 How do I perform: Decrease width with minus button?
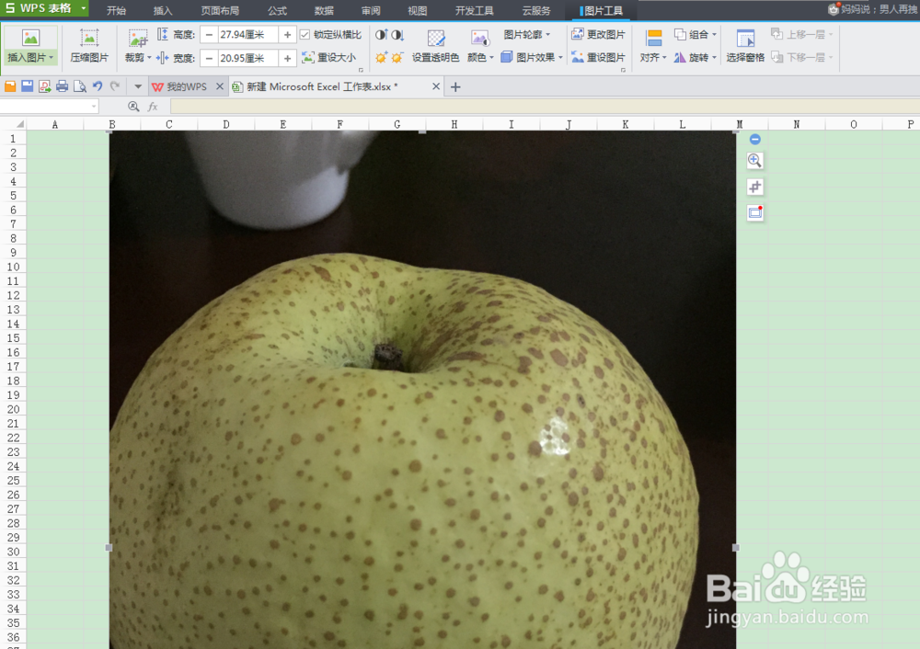click(209, 58)
